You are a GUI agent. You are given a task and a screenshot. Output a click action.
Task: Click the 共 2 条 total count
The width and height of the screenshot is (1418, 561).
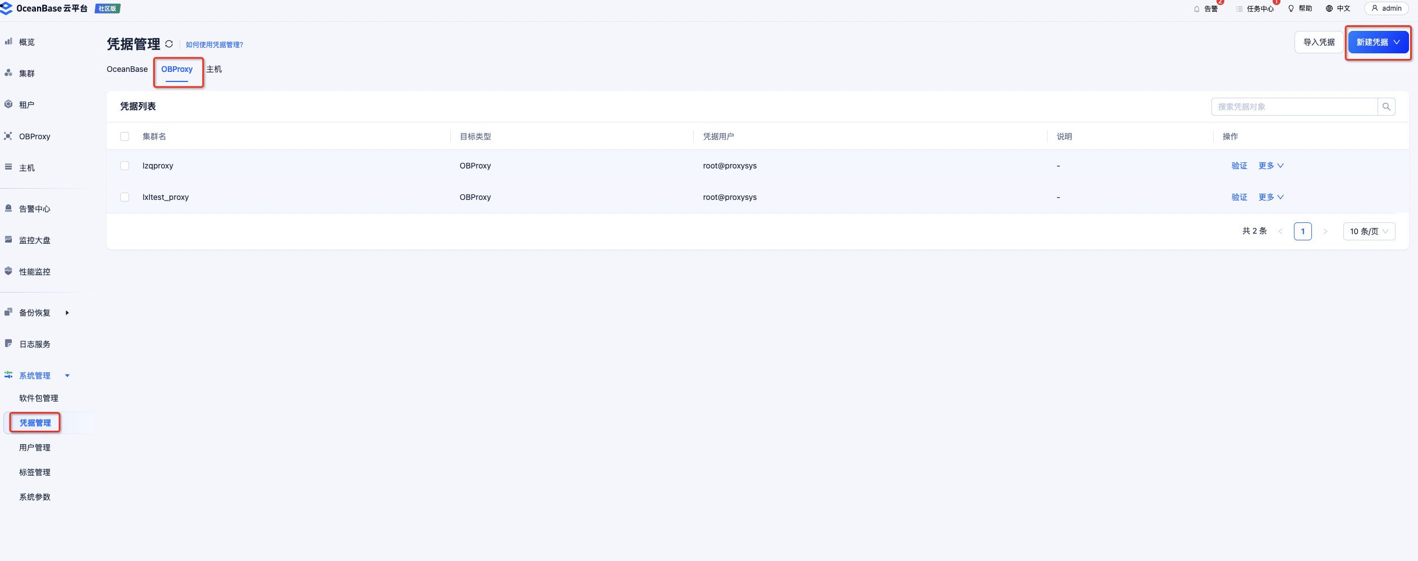pyautogui.click(x=1255, y=231)
